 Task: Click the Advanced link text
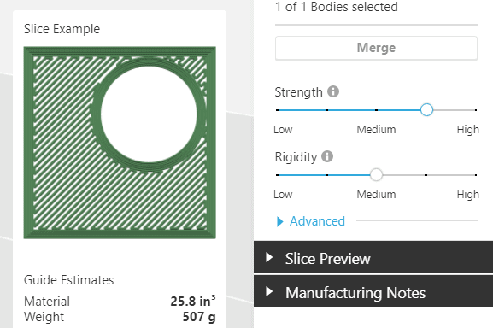click(317, 221)
